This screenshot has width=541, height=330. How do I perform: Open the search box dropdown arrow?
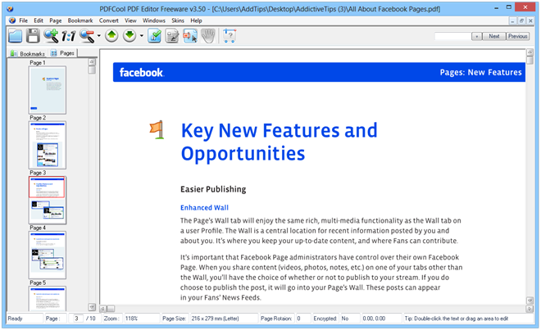coord(477,36)
